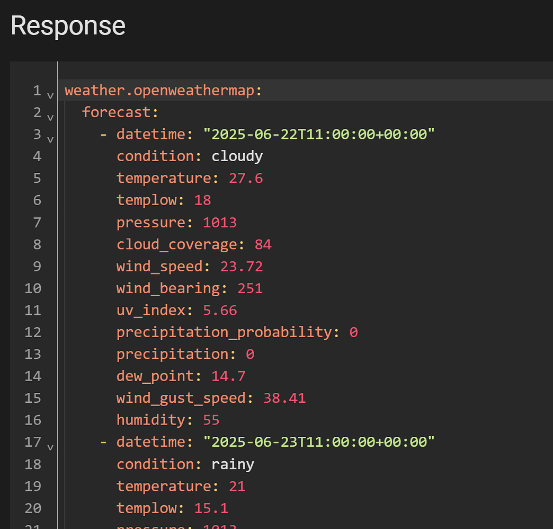Click the wind_bearing value 251

click(250, 288)
